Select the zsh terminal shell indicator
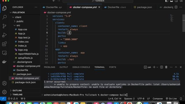This screenshot has width=185, height=104. click(x=147, y=67)
